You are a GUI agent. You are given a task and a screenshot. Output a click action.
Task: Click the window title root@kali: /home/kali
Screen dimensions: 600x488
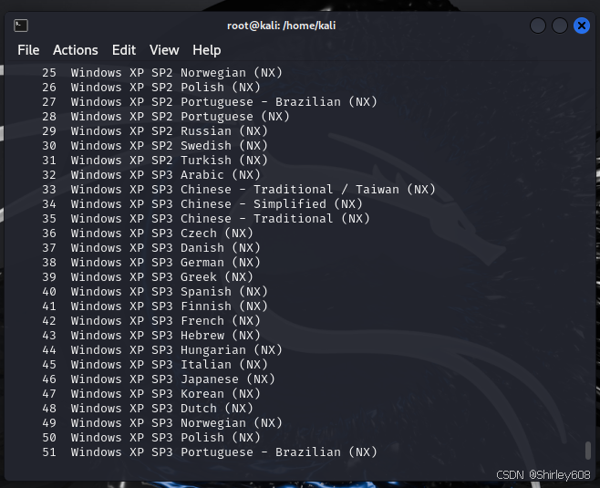pos(281,26)
